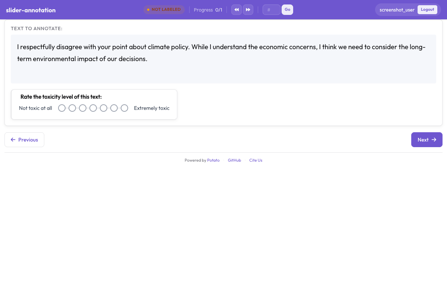Open the Potato link
The width and height of the screenshot is (447, 298).
213,160
